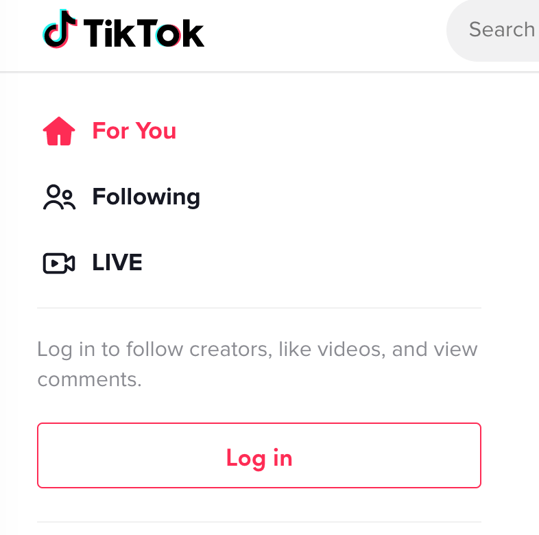
Task: Focus the Search input field
Action: (492, 30)
